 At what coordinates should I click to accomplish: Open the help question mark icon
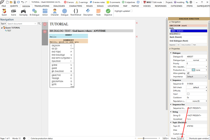tap(191, 2)
